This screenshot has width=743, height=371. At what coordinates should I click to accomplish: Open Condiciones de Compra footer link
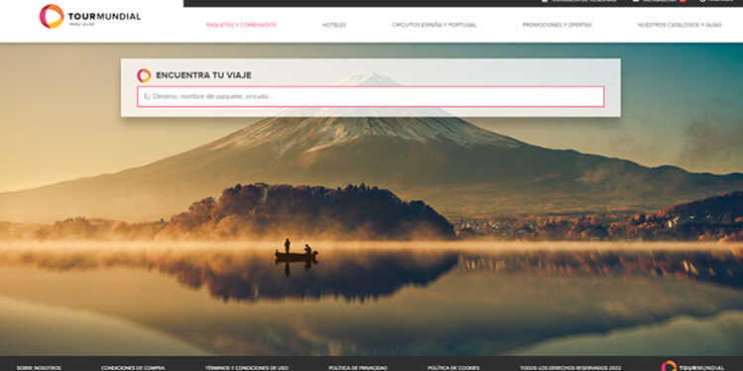coord(133,368)
